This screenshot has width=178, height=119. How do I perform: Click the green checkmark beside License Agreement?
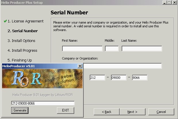point(5,21)
